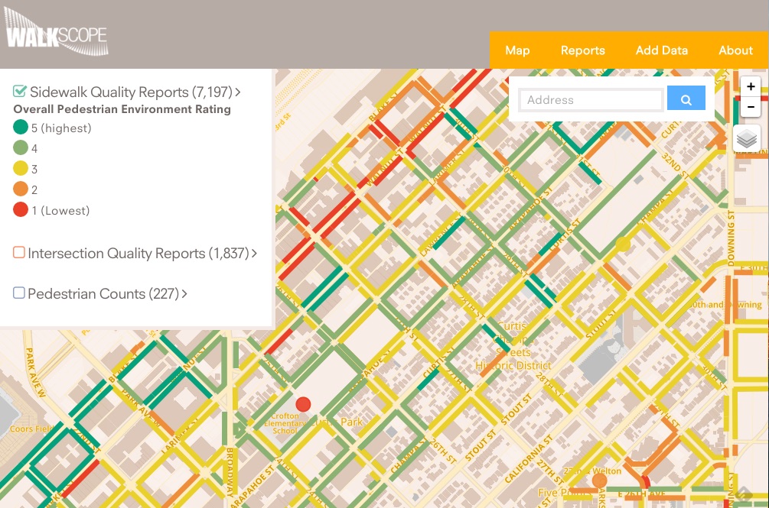Click the orange rating 2 swatch

point(21,189)
